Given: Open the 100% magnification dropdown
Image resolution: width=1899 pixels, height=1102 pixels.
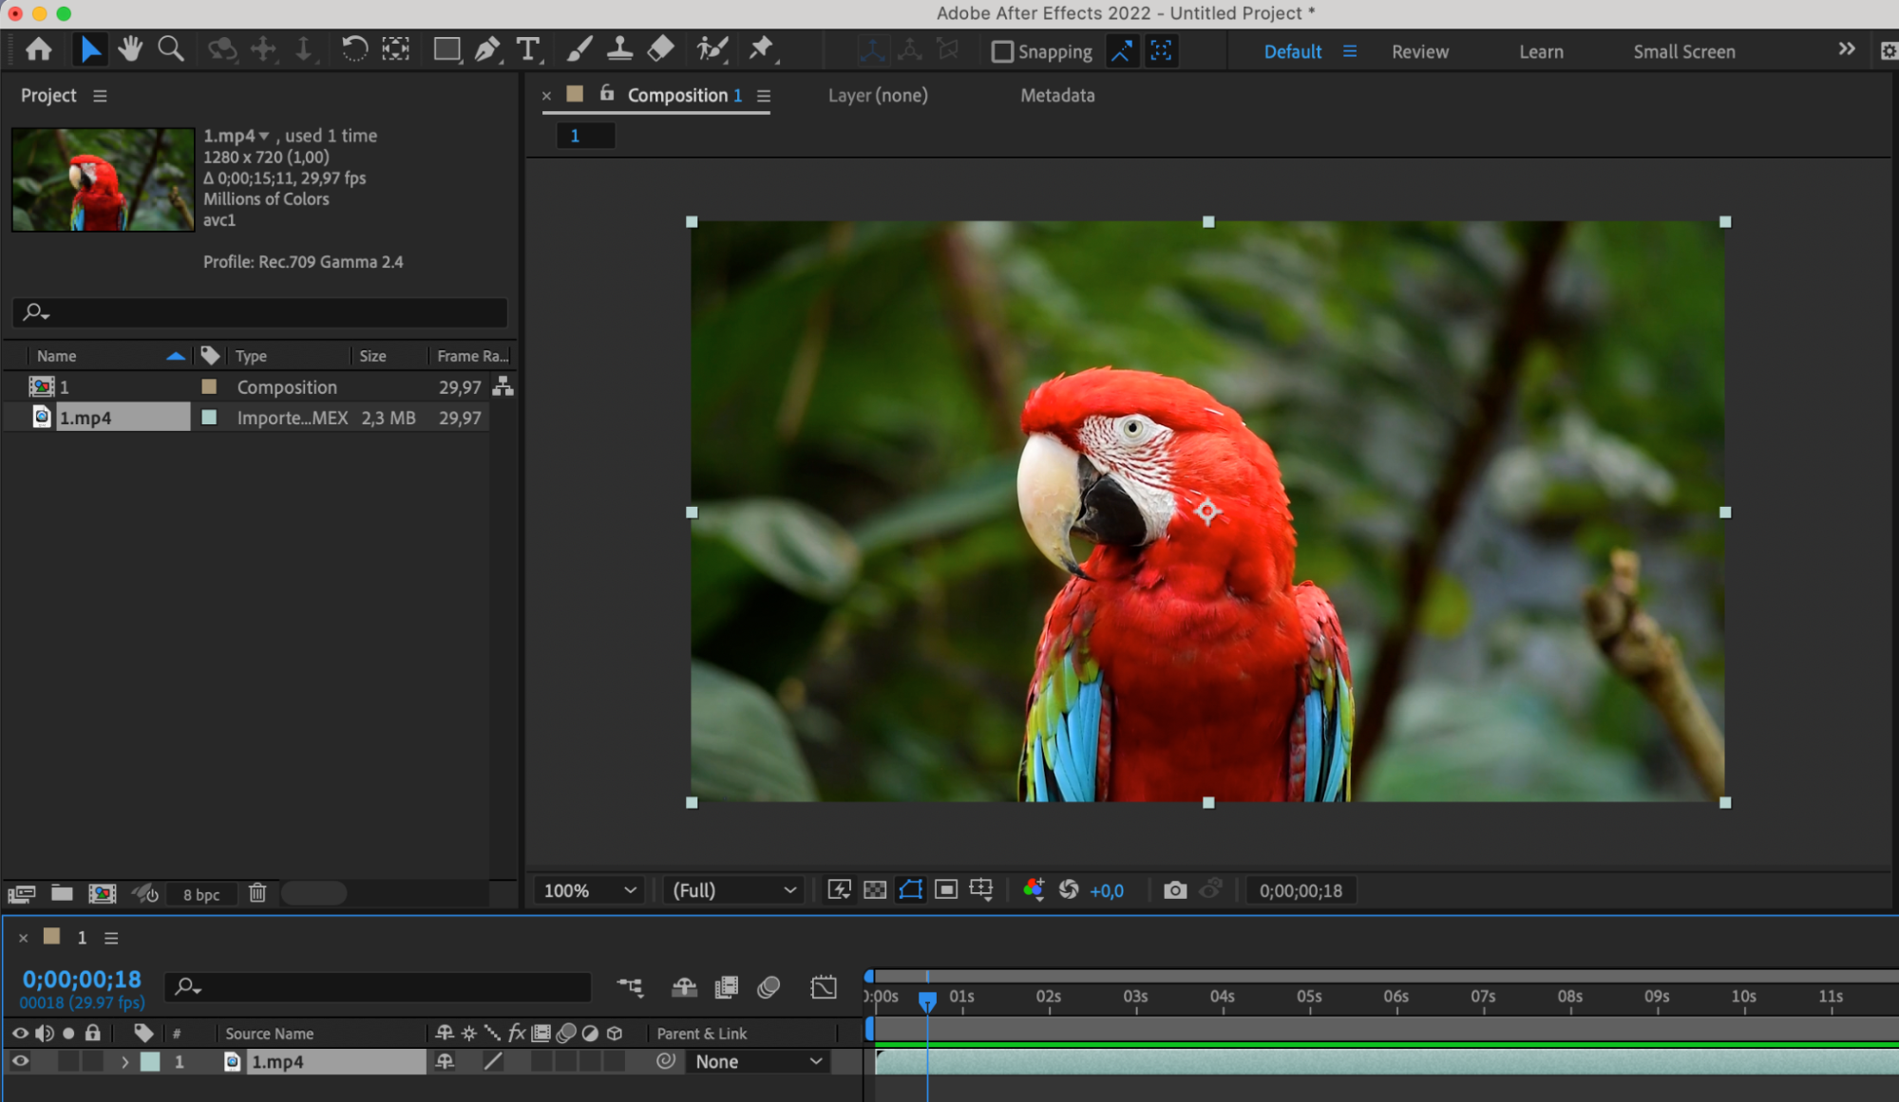Looking at the screenshot, I should [x=588, y=890].
